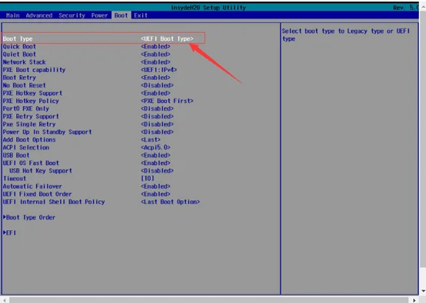Change UEFI OS Fast Boot value

pyautogui.click(x=155, y=163)
